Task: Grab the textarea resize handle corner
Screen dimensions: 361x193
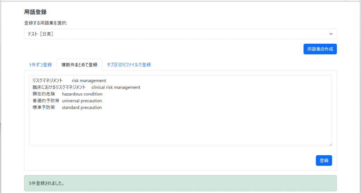Action: point(330,144)
